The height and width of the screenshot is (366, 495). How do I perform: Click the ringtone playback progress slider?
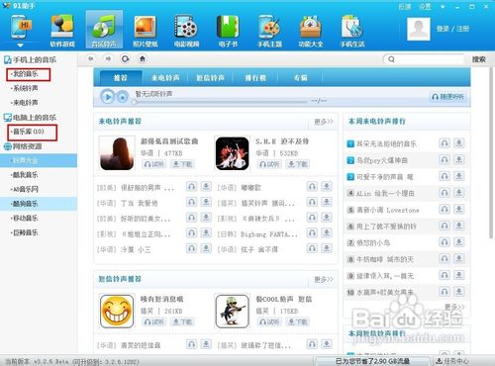click(x=220, y=102)
